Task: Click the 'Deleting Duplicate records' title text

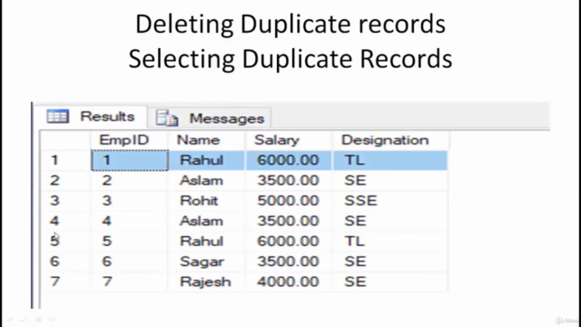Action: (290, 25)
